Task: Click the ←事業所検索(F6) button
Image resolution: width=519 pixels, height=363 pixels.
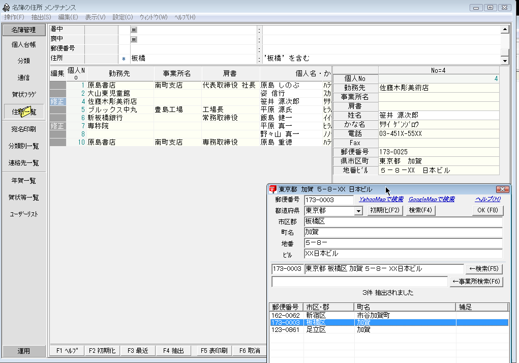Action: pyautogui.click(x=476, y=282)
